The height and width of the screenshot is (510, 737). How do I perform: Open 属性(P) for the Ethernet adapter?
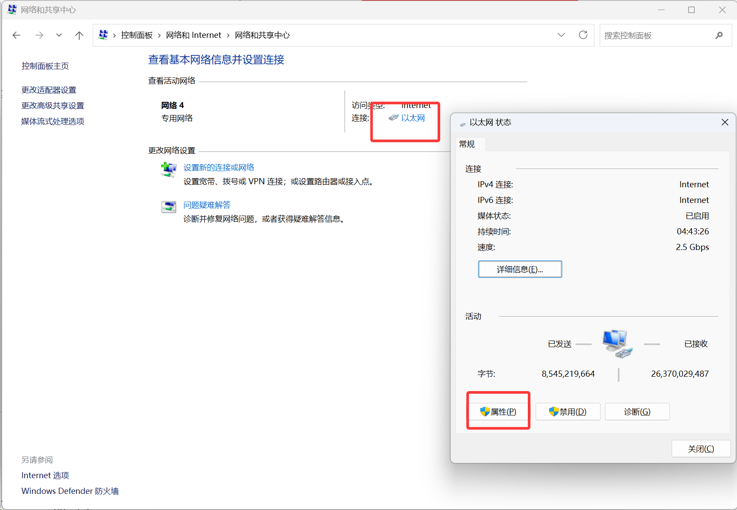tap(498, 412)
